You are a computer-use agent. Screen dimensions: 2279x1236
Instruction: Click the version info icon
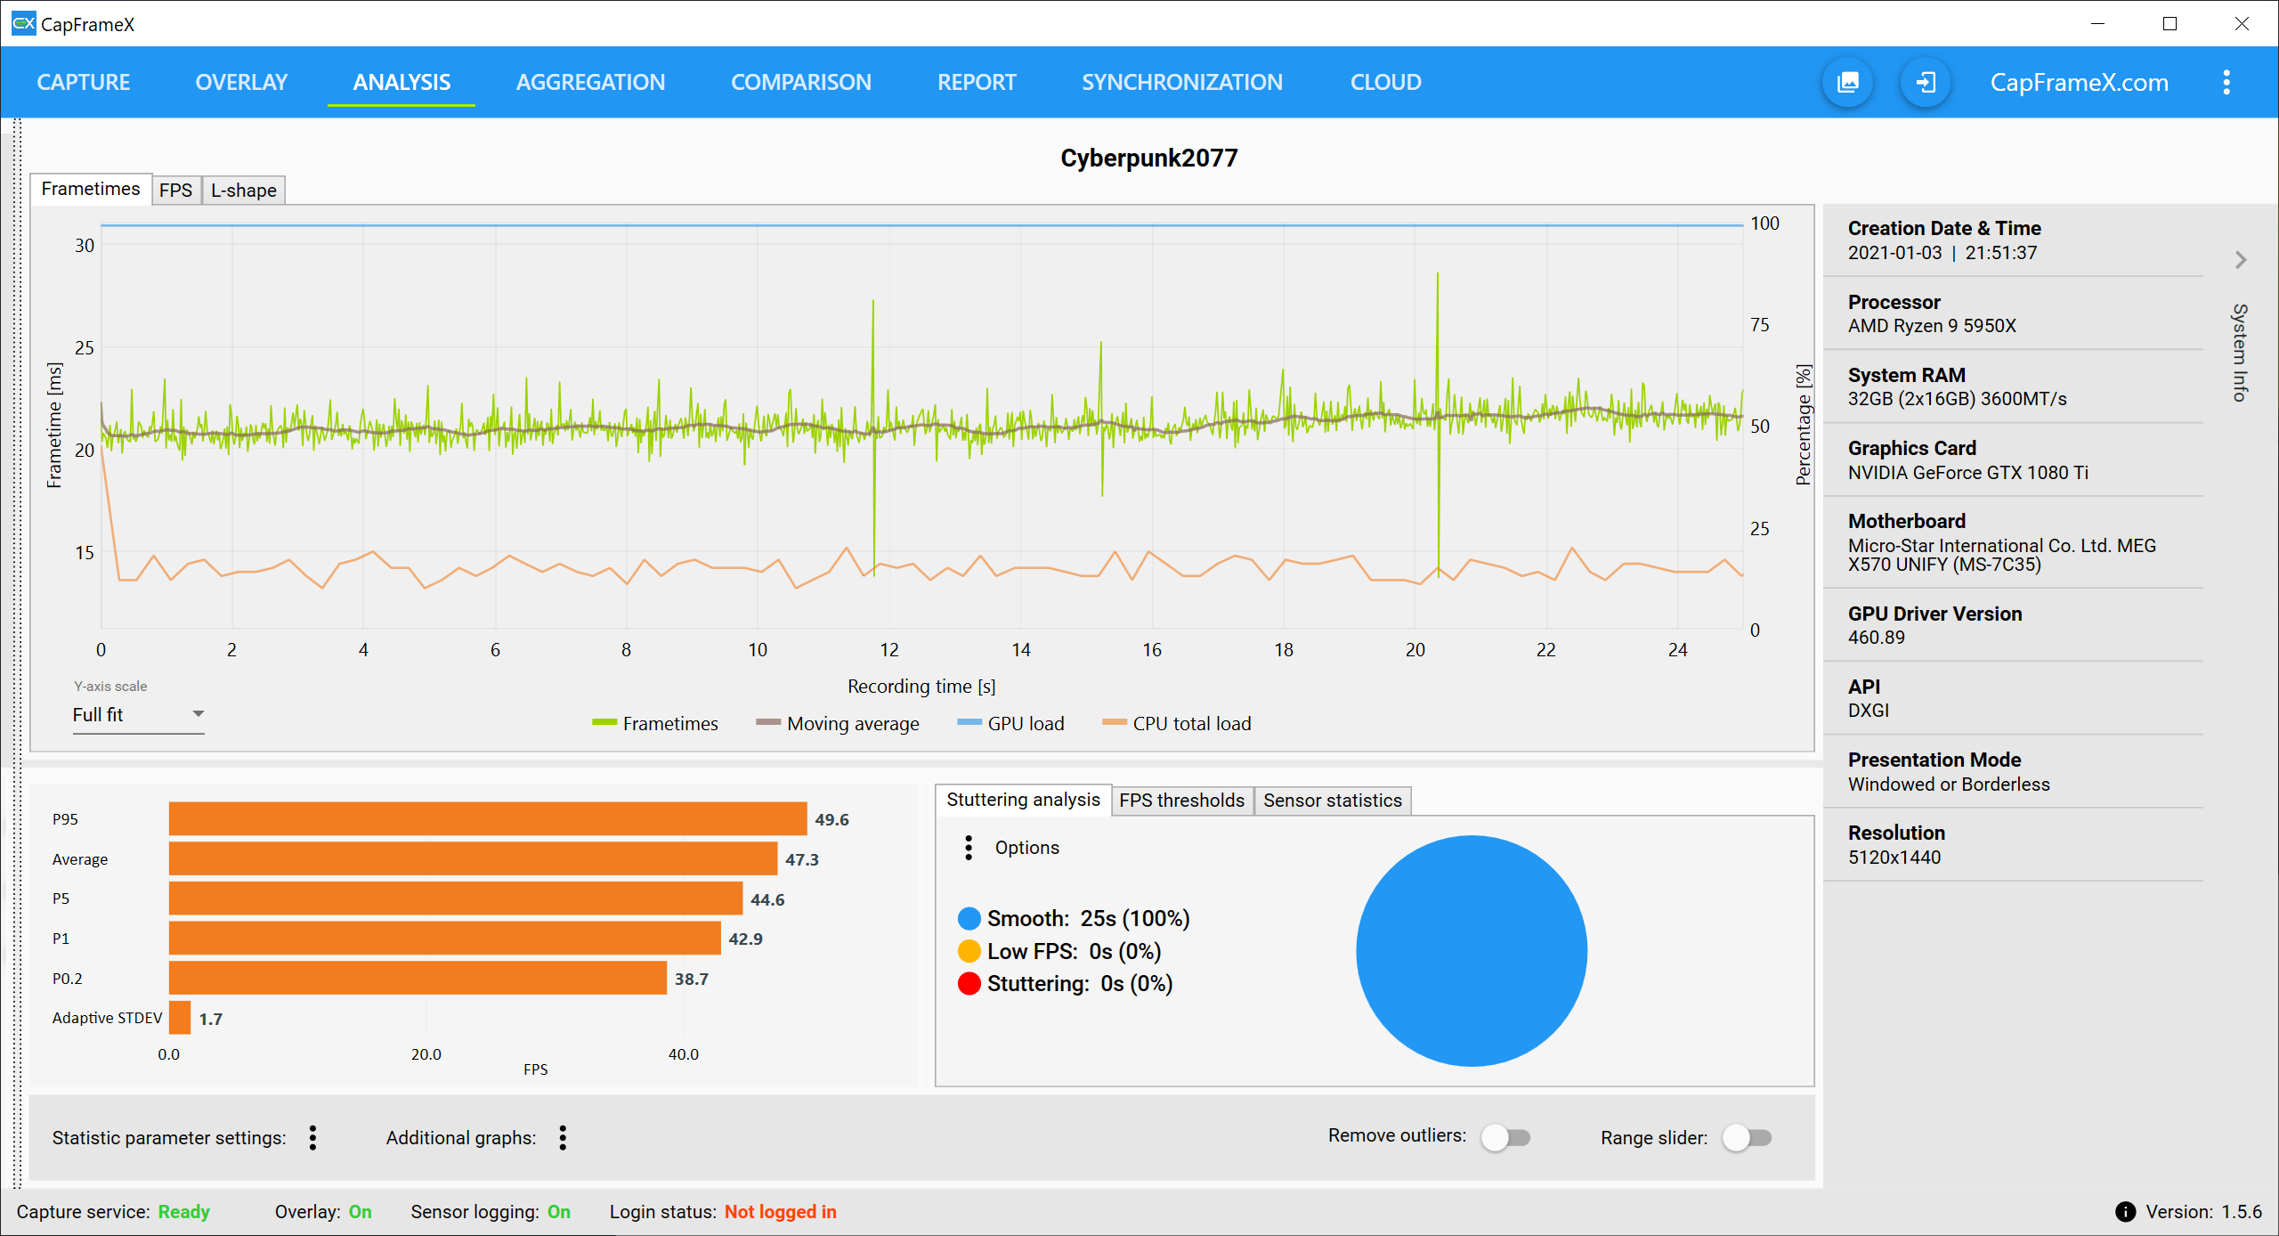point(2125,1211)
